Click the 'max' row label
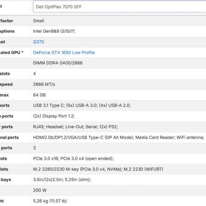 (4, 95)
